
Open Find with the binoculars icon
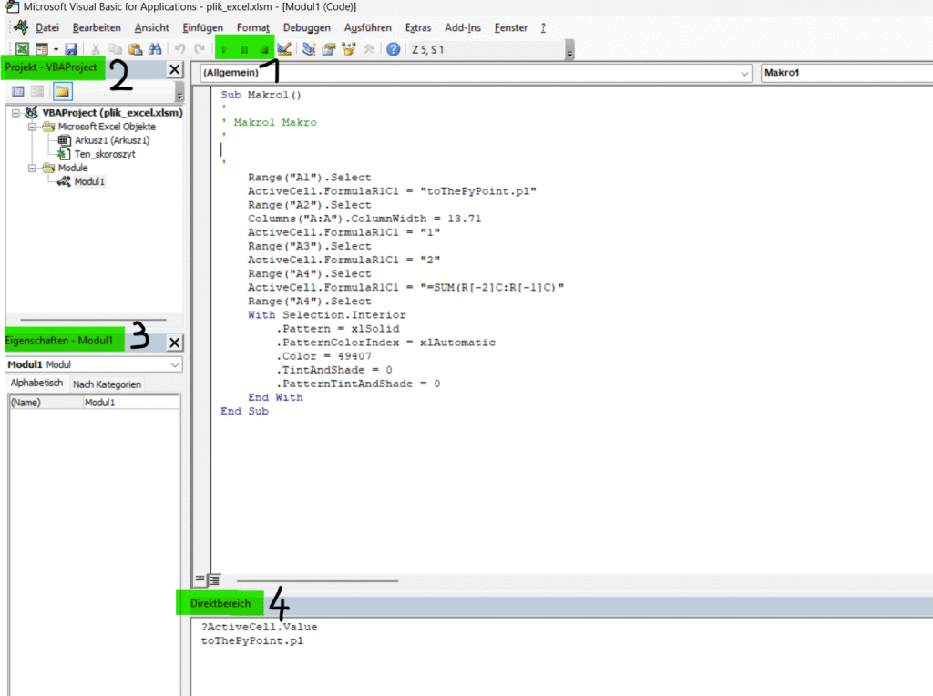coord(155,49)
